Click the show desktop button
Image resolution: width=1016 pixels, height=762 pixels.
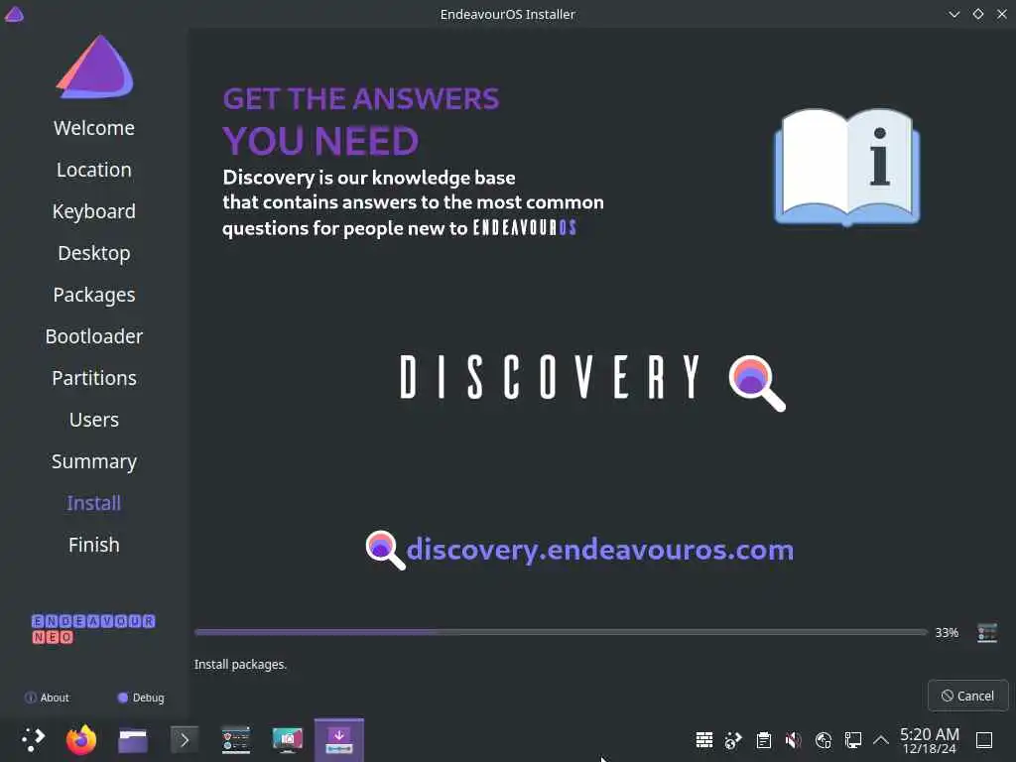click(984, 740)
